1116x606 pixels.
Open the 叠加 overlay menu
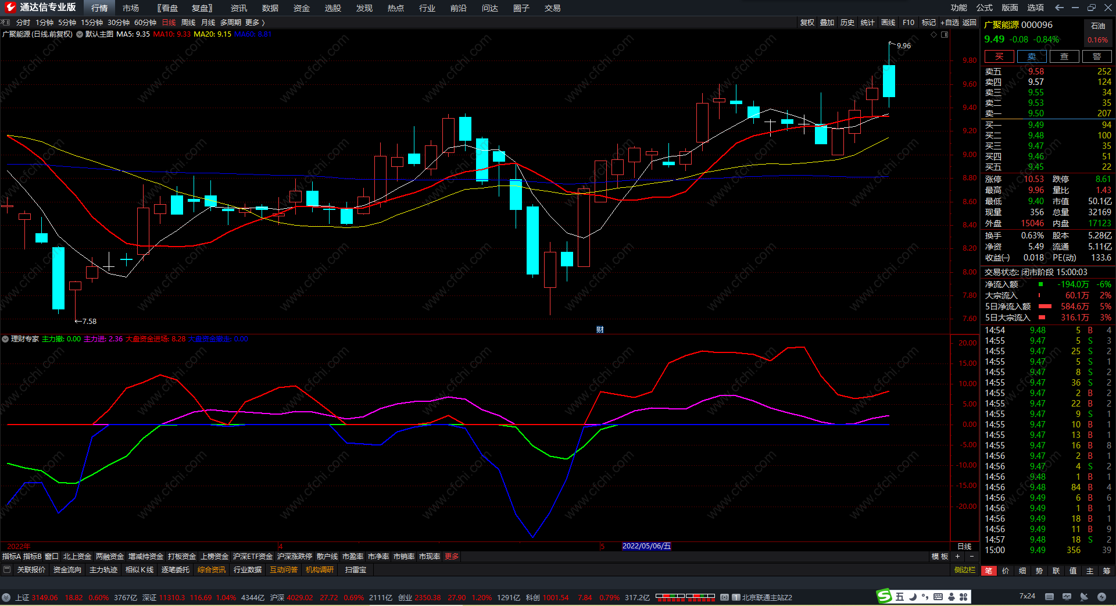pos(827,23)
